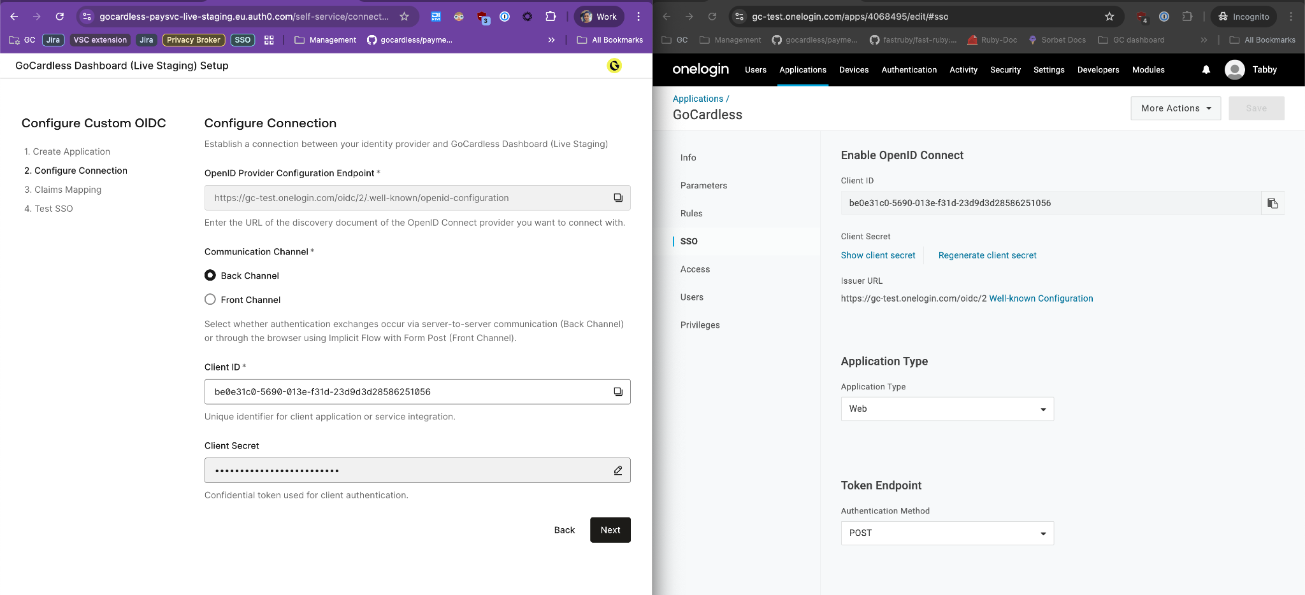The width and height of the screenshot is (1305, 595).
Task: Open Chrome extensions puzzle icon in left browser
Action: [x=551, y=17]
